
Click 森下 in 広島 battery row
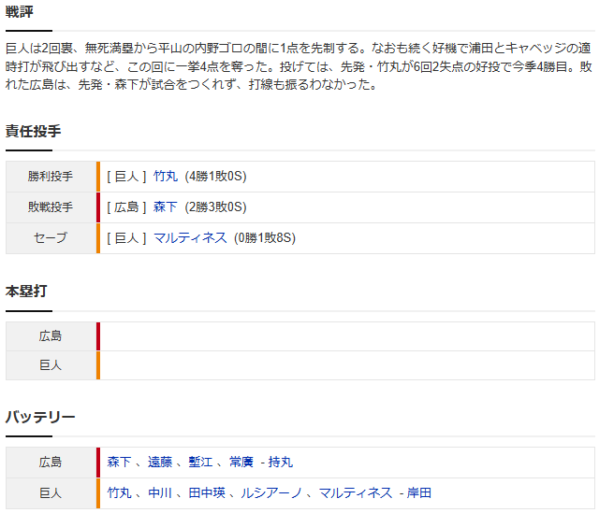click(x=119, y=462)
